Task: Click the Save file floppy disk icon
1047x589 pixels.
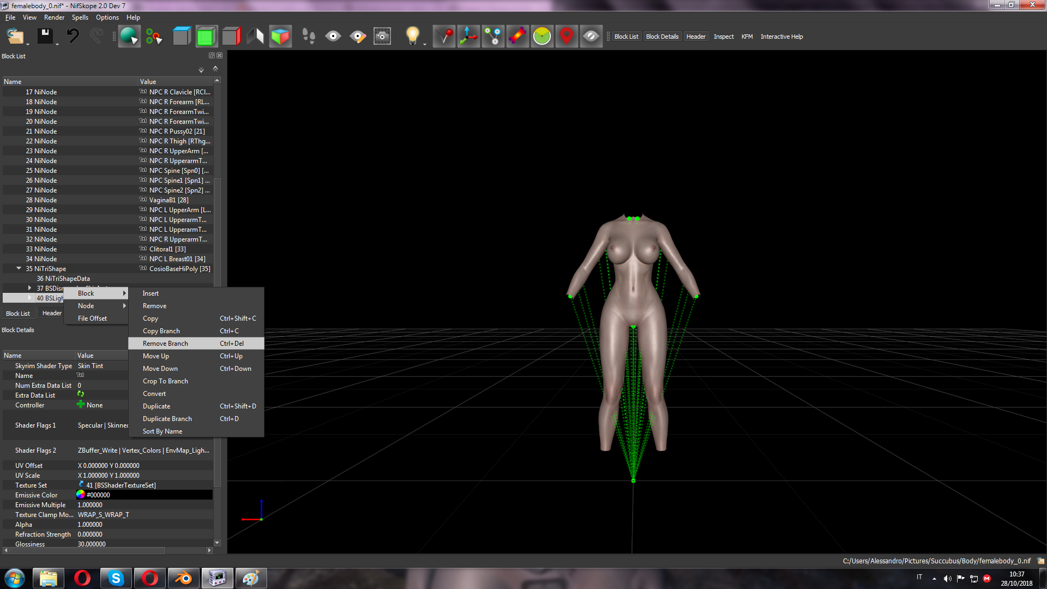Action: (x=45, y=37)
